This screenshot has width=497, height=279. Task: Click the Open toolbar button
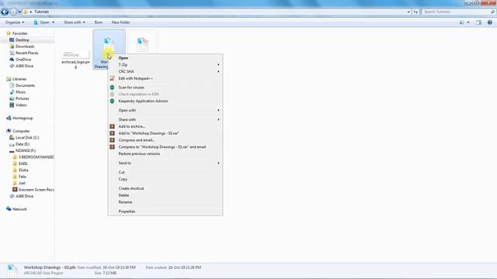click(41, 22)
